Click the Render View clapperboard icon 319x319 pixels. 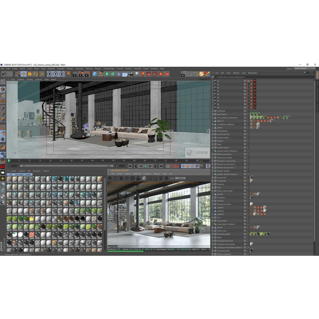click(x=75, y=74)
